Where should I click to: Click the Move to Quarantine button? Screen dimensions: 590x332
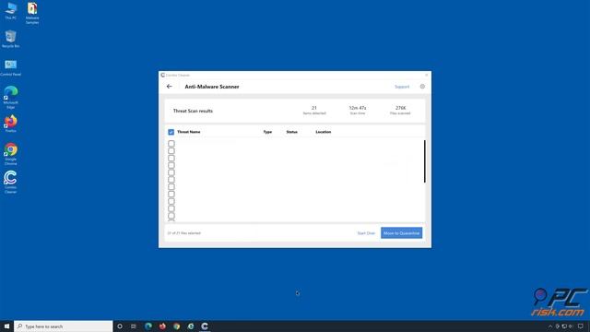pyautogui.click(x=402, y=233)
